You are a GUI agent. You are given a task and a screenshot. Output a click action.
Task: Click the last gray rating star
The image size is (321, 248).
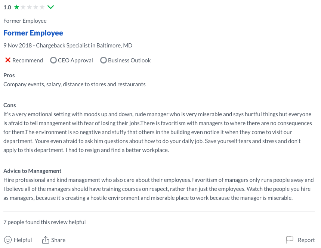pos(42,7)
